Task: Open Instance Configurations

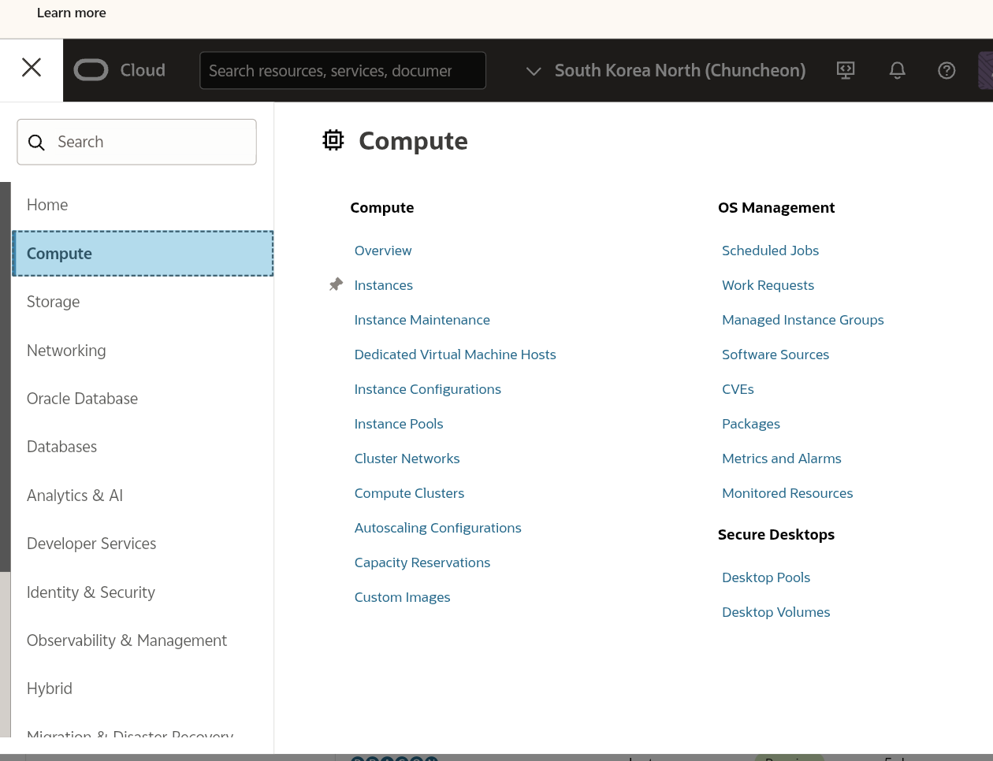Action: (x=428, y=389)
